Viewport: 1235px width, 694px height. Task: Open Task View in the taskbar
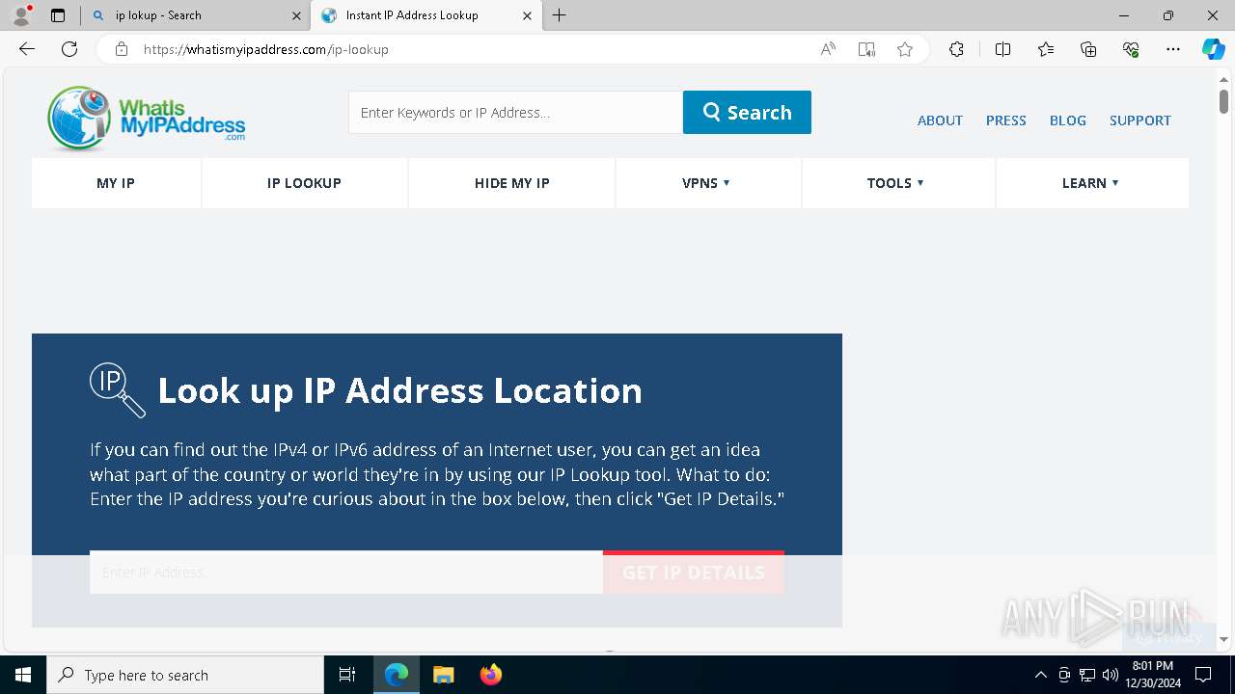click(x=347, y=675)
